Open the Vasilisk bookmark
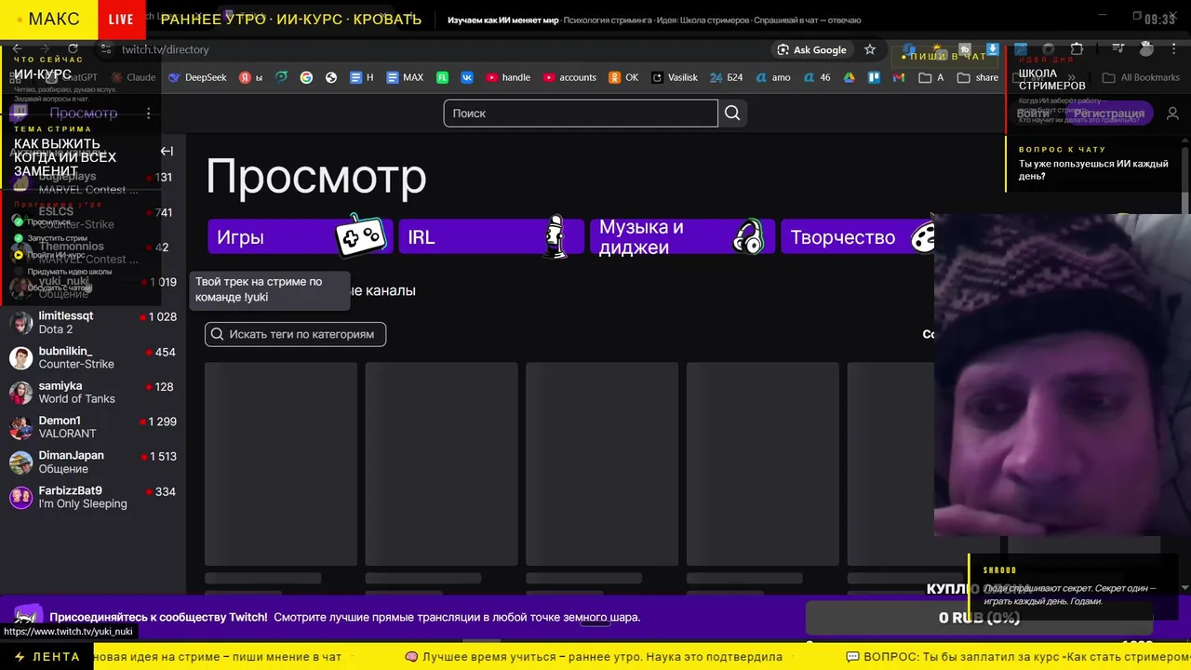Screen dimensions: 1191x670 coord(675,77)
